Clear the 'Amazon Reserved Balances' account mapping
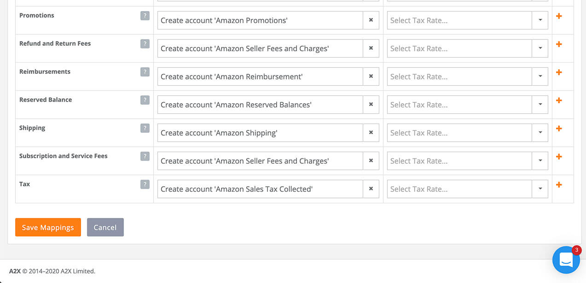 [371, 105]
